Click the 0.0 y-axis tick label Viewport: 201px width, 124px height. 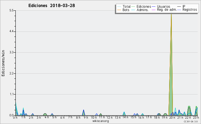[x=11, y=115]
